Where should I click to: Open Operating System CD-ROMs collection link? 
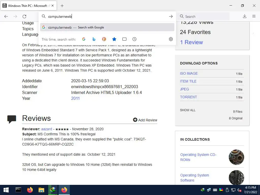[x=198, y=157]
